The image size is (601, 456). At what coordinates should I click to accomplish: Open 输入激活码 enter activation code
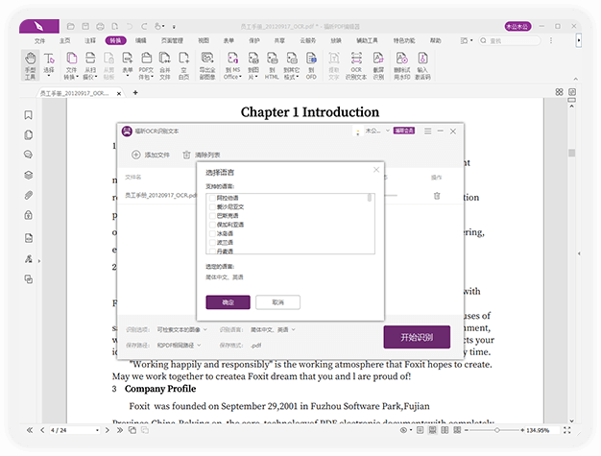pos(422,65)
